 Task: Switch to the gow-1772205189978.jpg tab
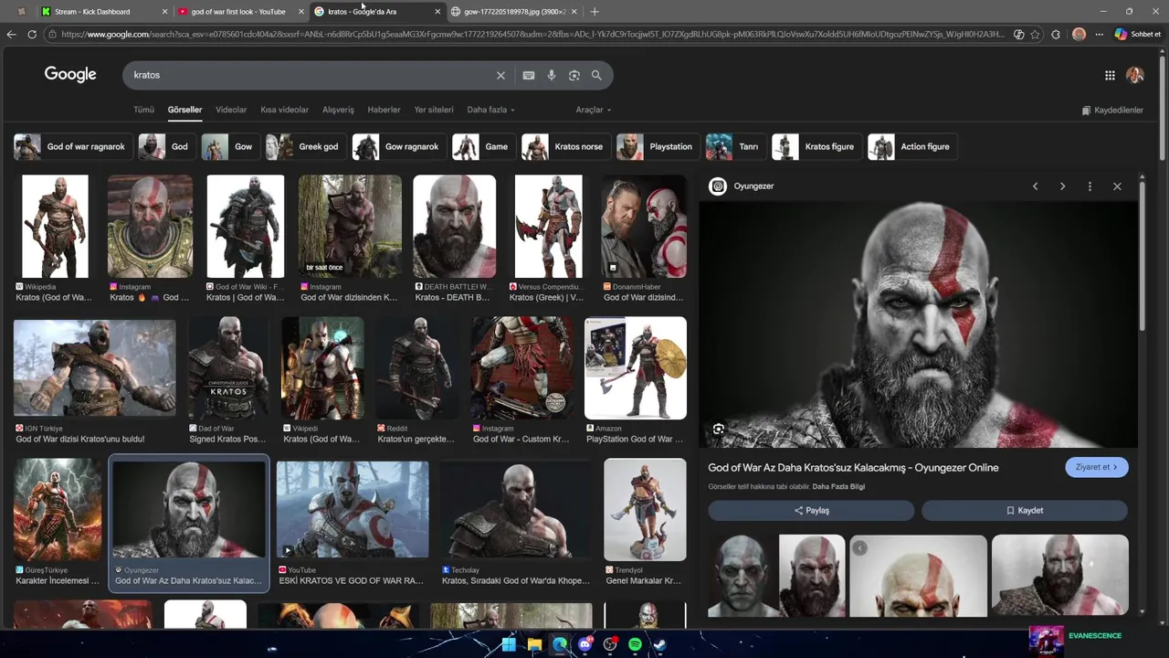515,12
